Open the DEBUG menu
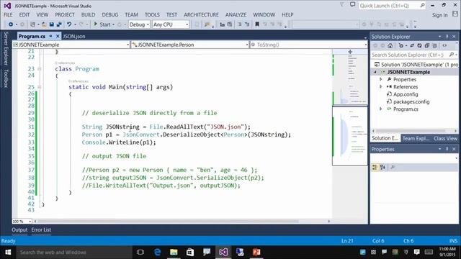461x259 pixels. click(x=110, y=14)
